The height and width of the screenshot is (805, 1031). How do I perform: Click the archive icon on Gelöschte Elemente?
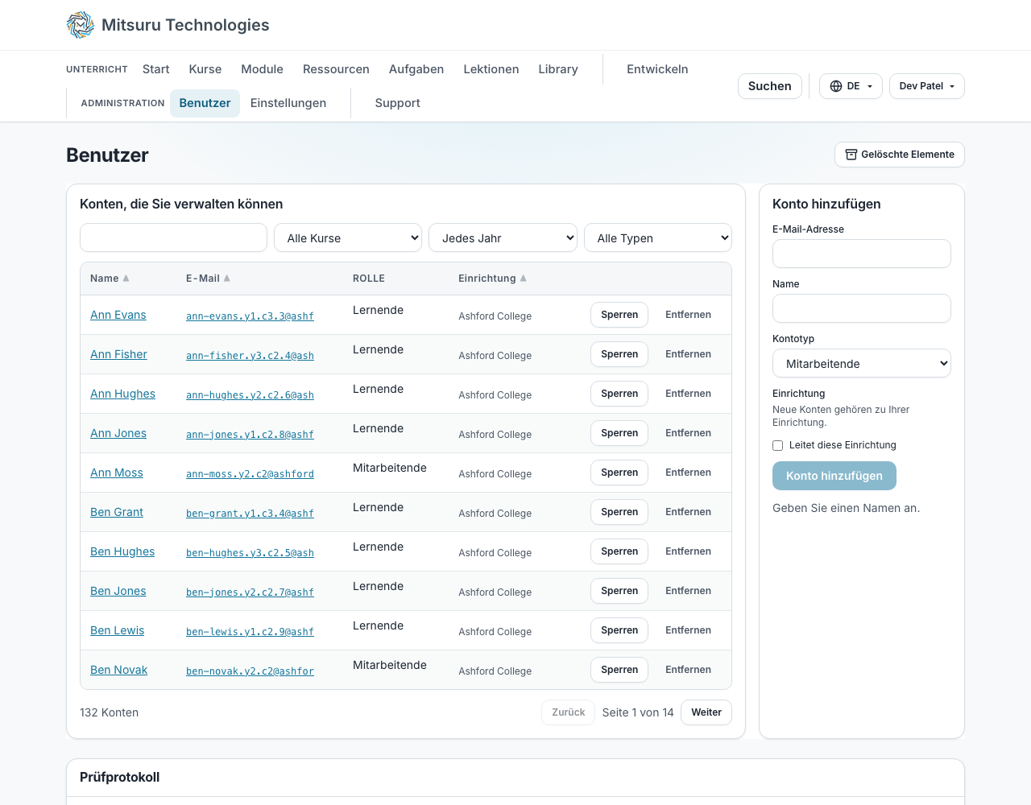click(x=851, y=155)
